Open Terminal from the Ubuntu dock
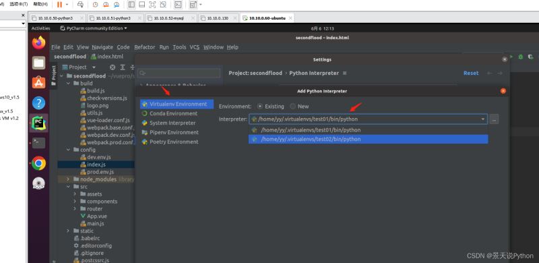The image size is (539, 263). [39, 142]
